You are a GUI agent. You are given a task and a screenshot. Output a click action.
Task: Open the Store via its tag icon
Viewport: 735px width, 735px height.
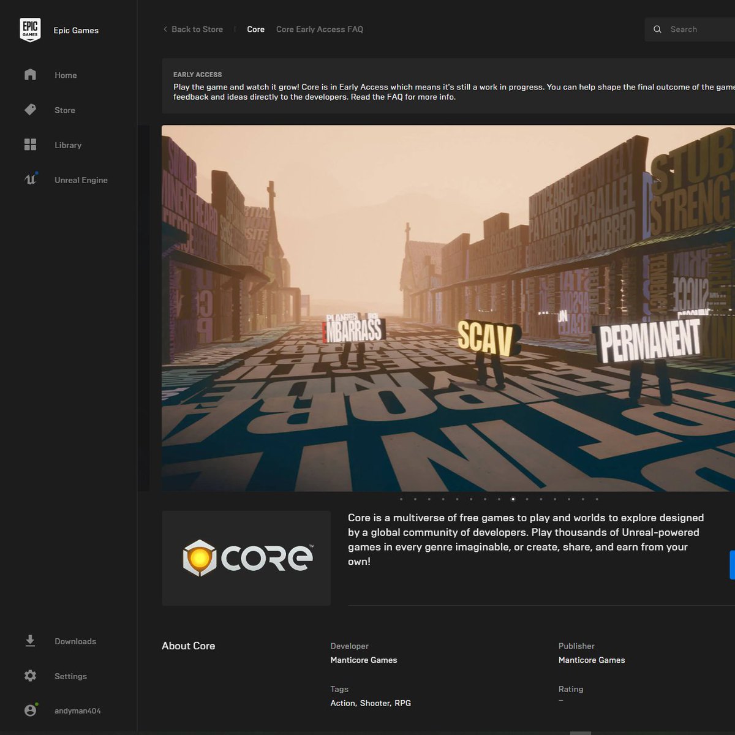pyautogui.click(x=30, y=110)
